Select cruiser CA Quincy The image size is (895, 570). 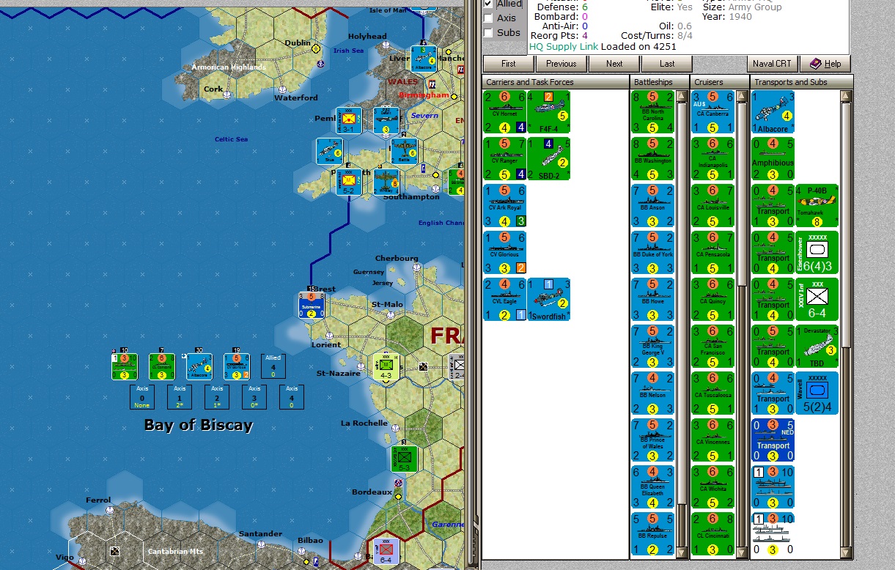712,300
